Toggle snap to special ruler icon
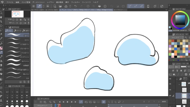 (136, 6)
